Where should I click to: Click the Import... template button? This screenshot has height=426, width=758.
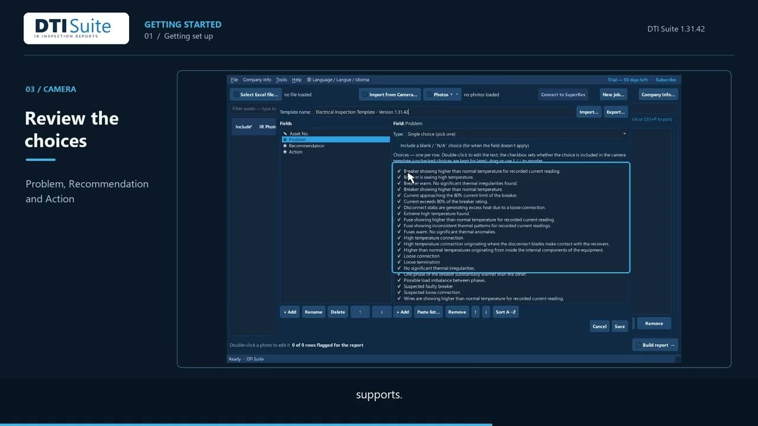tap(588, 112)
